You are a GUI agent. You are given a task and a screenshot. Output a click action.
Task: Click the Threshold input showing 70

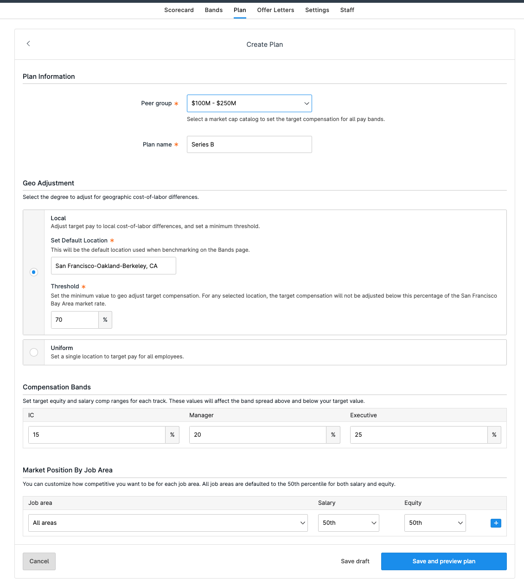(74, 320)
